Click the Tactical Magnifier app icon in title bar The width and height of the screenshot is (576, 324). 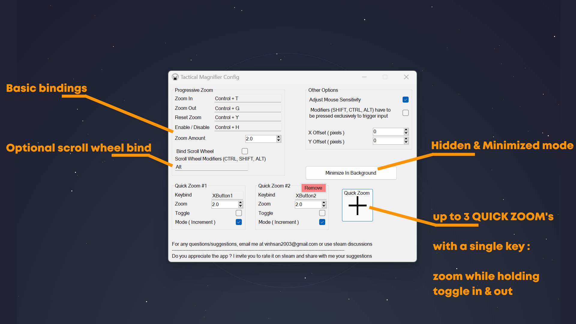tap(175, 77)
